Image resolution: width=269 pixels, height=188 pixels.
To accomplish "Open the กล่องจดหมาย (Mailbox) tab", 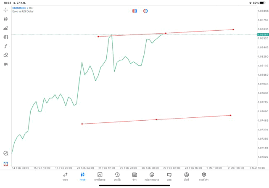I will tap(152, 177).
